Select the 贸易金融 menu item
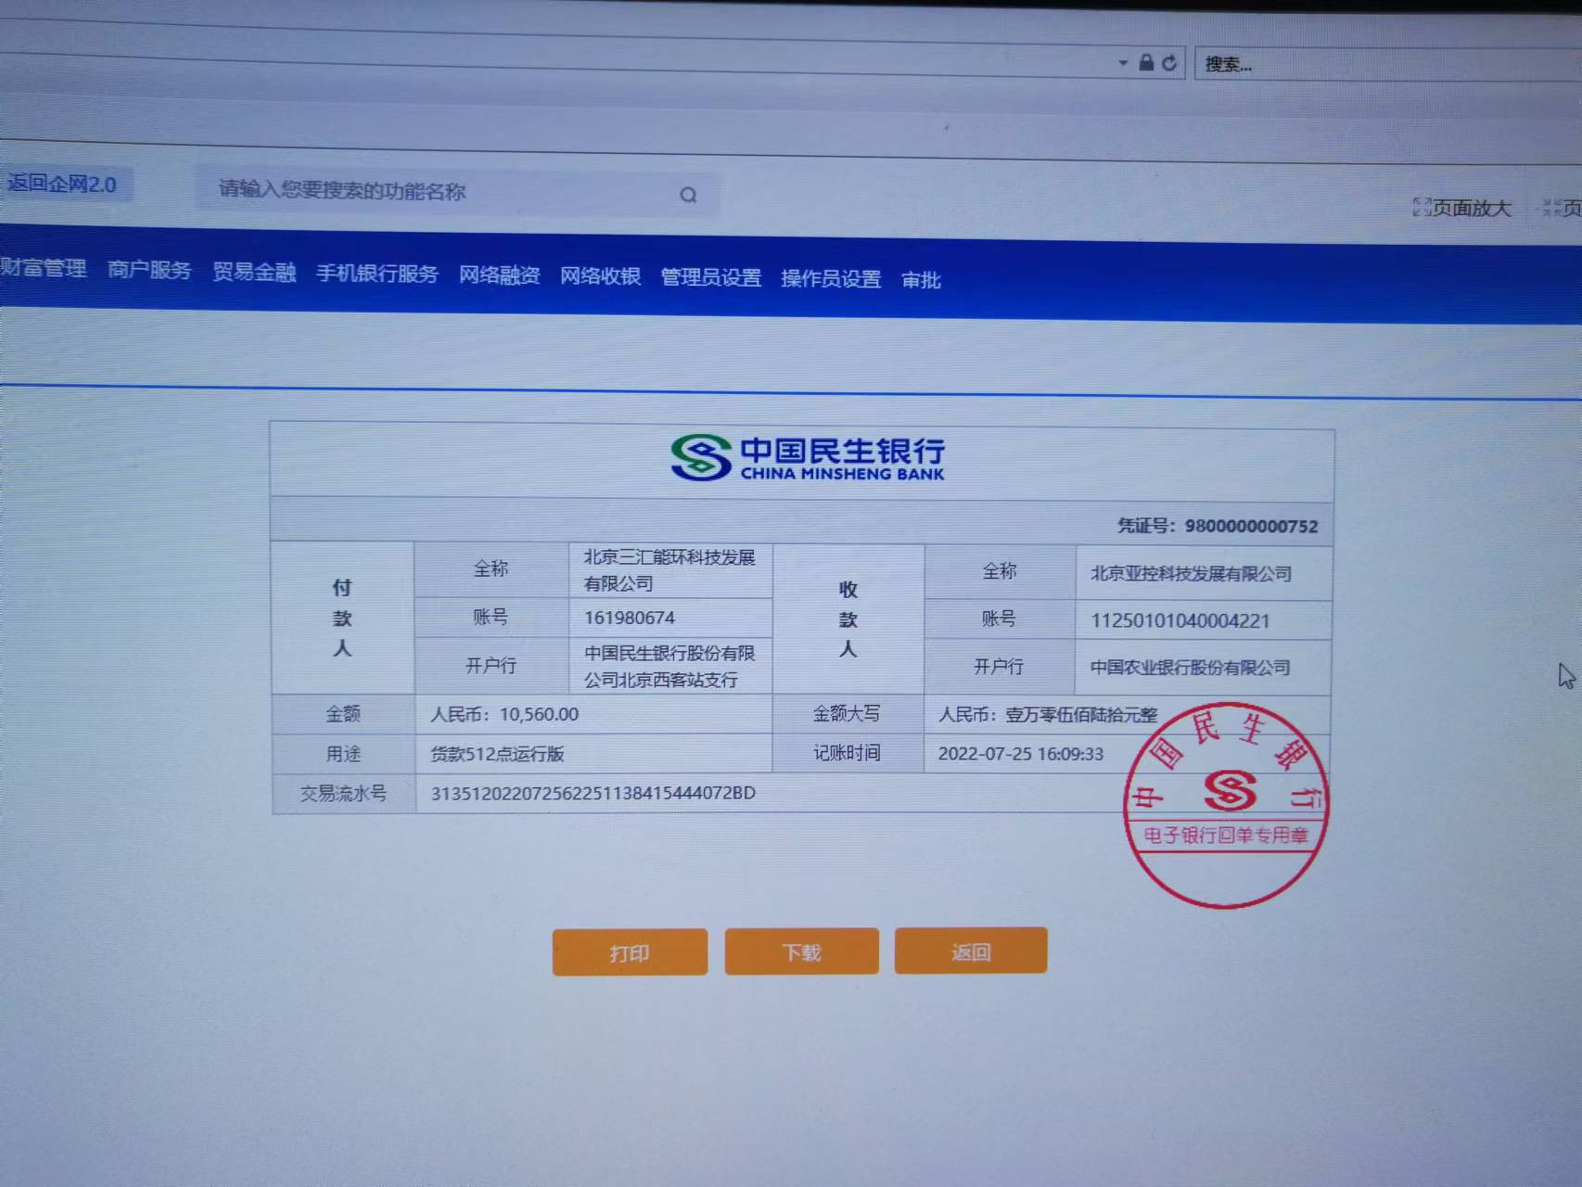This screenshot has height=1187, width=1582. click(254, 272)
